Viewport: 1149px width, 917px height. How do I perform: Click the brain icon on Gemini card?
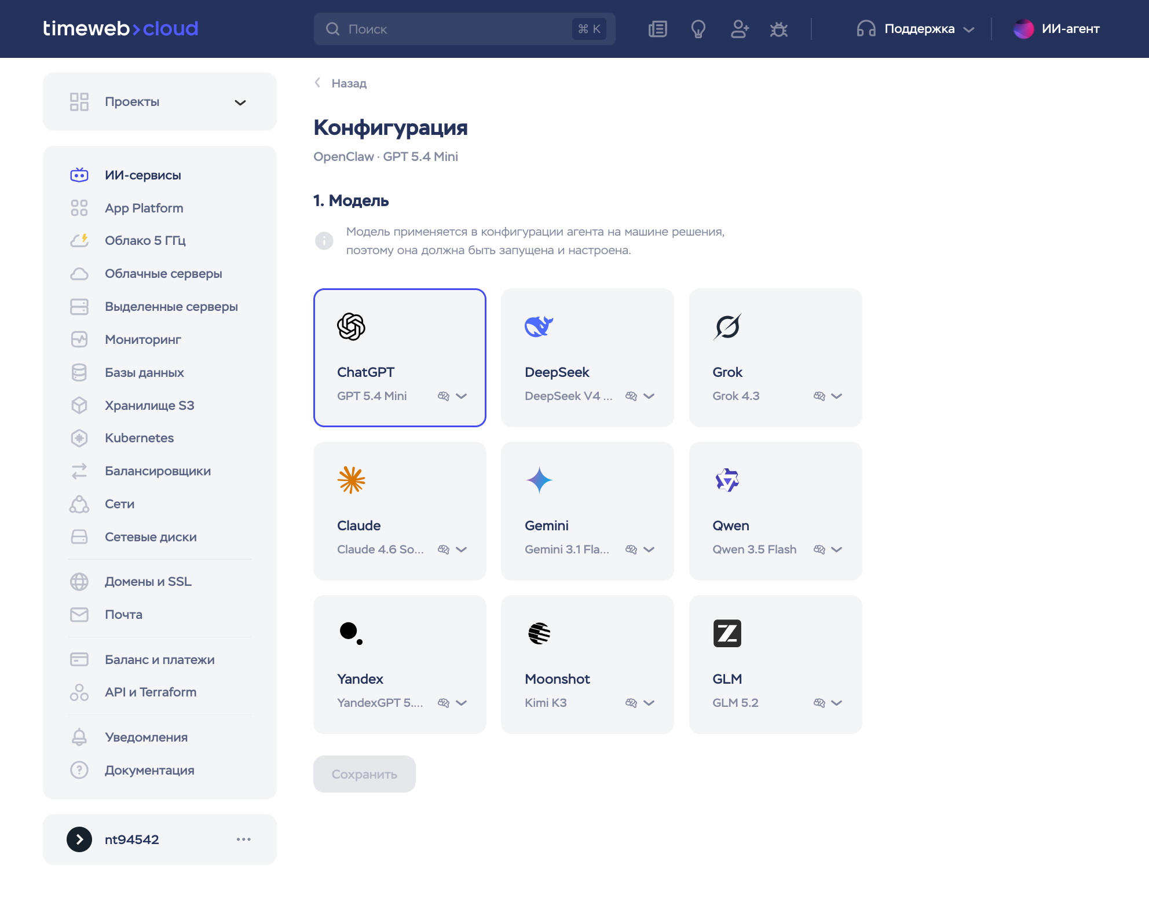click(631, 549)
